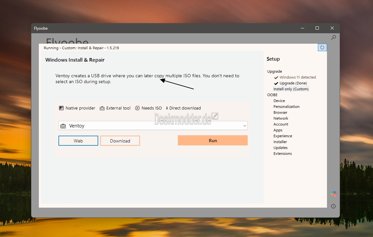Select Windows 11 detected item

point(298,77)
